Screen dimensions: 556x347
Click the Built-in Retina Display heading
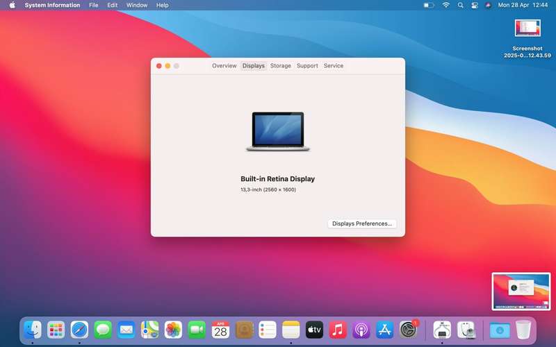(x=277, y=179)
